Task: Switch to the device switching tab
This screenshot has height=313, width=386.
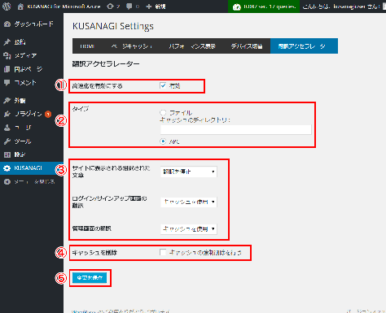Action: [x=247, y=46]
